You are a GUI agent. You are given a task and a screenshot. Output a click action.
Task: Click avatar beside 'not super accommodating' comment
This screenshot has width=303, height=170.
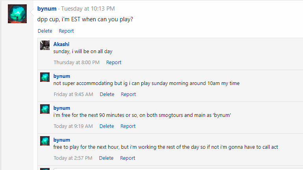[x=45, y=77]
